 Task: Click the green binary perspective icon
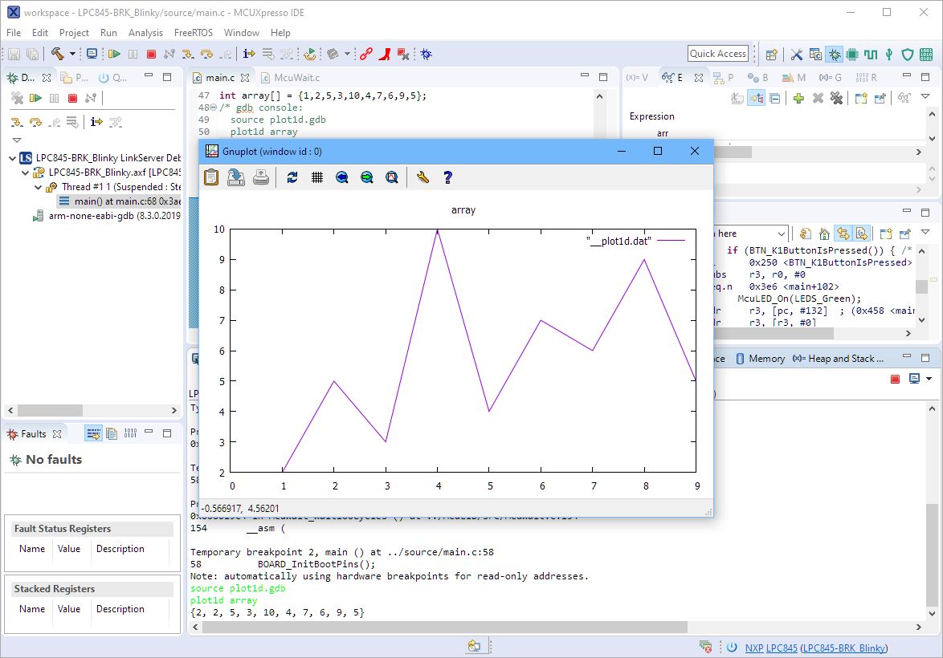[926, 55]
